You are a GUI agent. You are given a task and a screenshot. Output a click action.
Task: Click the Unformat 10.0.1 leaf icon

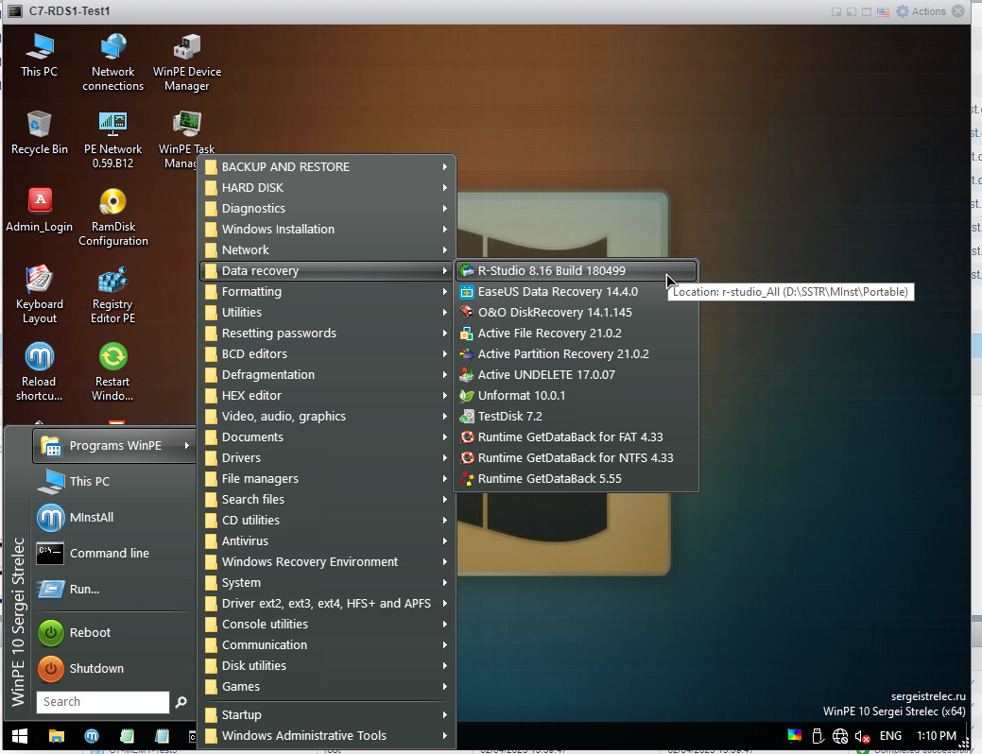click(466, 396)
